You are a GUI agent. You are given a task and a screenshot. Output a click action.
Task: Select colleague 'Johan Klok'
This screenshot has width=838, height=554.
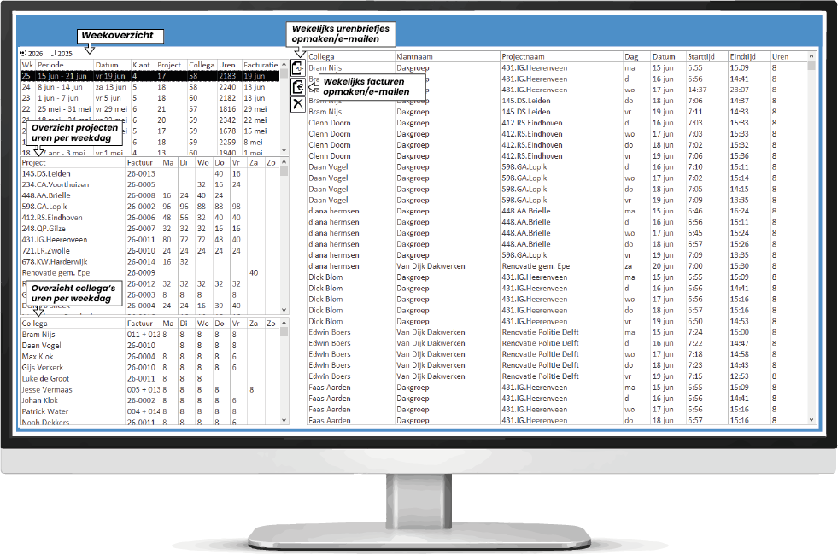(39, 400)
